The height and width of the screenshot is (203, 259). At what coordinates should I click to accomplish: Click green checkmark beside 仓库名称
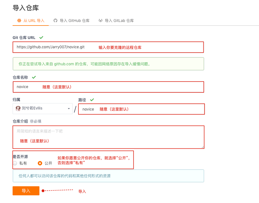34,77
